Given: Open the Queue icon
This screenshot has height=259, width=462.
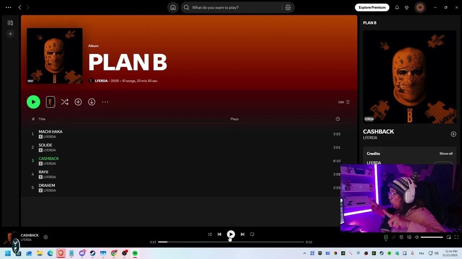Looking at the screenshot, I should (x=401, y=237).
